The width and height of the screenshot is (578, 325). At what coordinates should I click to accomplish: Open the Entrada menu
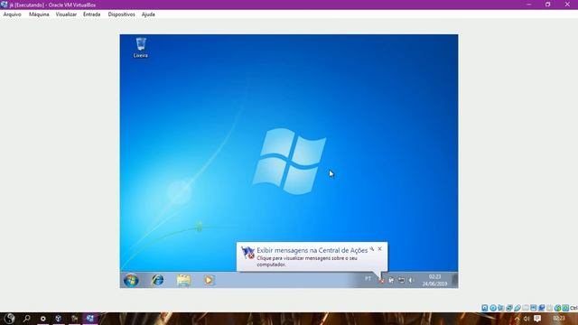pyautogui.click(x=91, y=14)
